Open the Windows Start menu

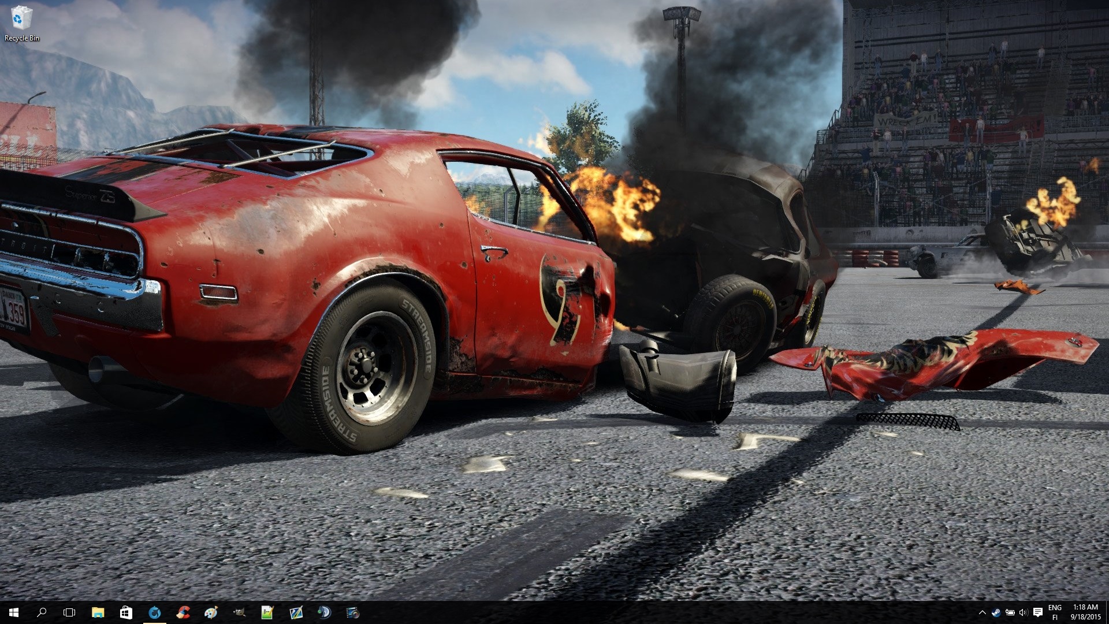click(14, 612)
